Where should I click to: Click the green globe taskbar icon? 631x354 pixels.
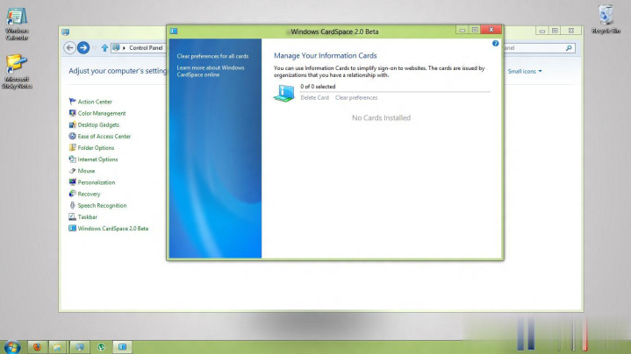(101, 347)
